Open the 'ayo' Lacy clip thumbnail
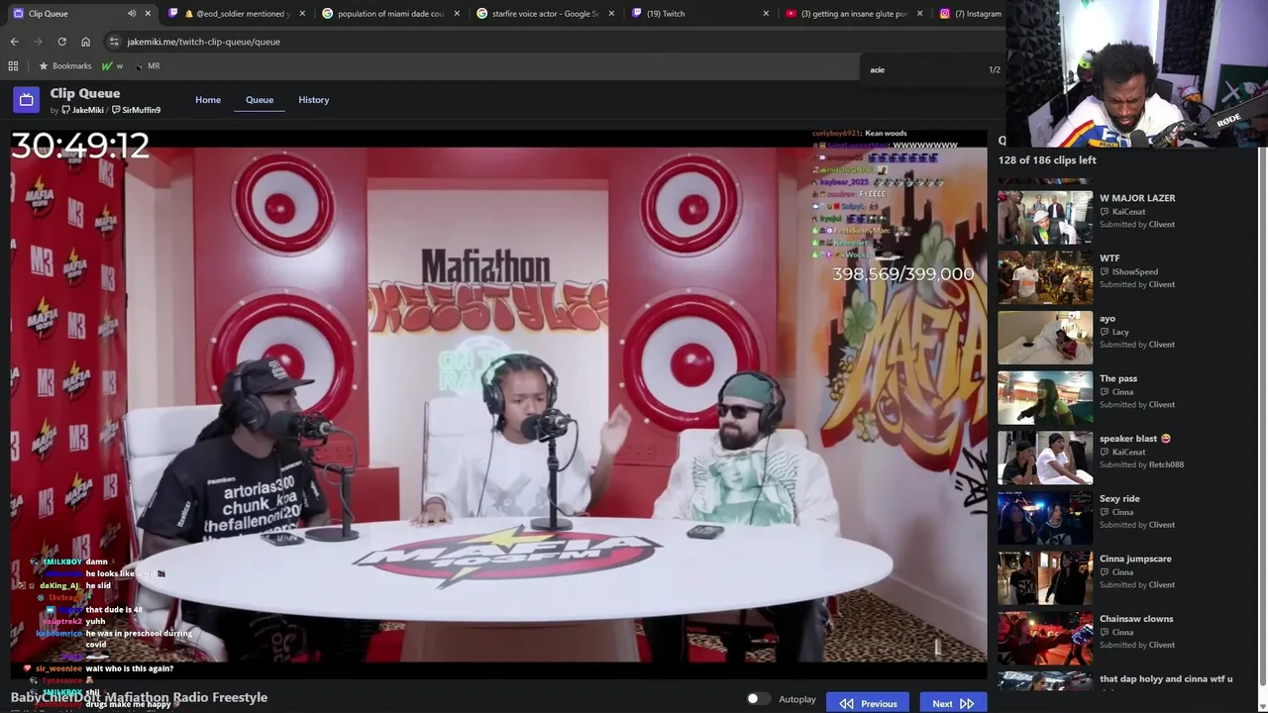The width and height of the screenshot is (1268, 713). click(x=1045, y=338)
